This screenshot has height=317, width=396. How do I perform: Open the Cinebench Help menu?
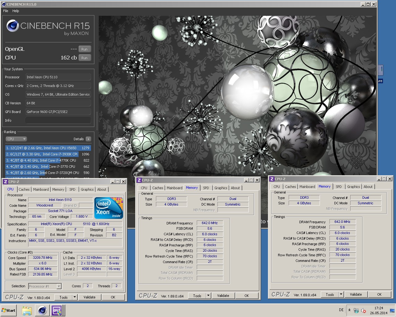(15, 11)
